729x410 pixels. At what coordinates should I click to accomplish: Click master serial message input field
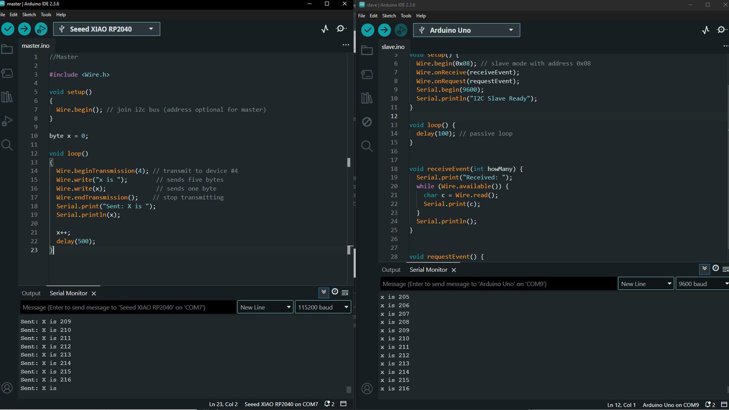pos(128,307)
